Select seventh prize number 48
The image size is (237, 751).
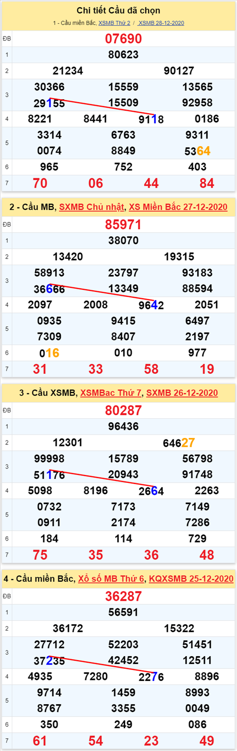[x=207, y=555]
